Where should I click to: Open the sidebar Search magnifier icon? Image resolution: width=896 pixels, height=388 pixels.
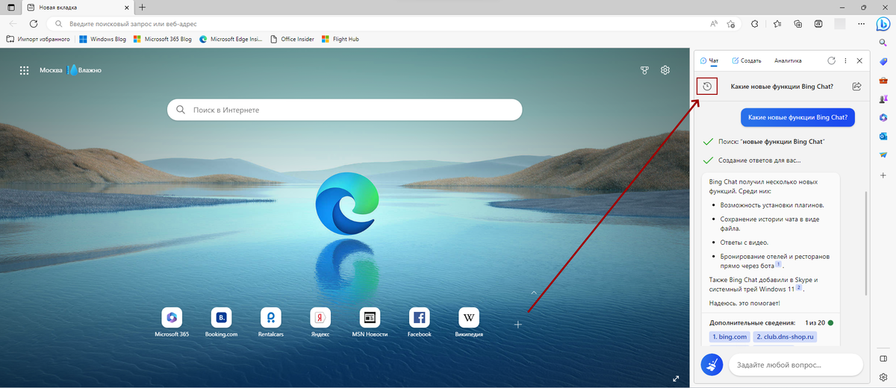pyautogui.click(x=883, y=43)
